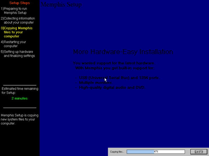Click 'You wanted support for the latest hardware' line
The width and height of the screenshot is (209, 156).
[114, 63]
